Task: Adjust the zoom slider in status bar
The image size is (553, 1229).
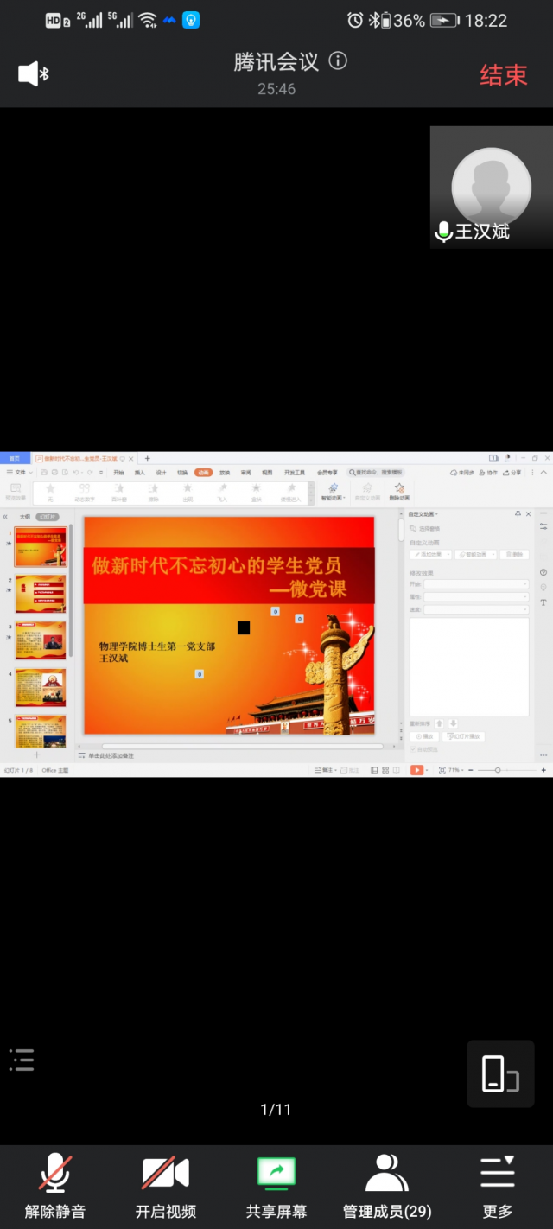Action: (x=498, y=770)
